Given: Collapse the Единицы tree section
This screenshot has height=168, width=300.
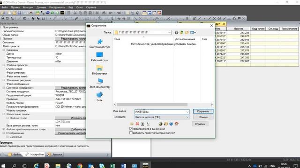Looking at the screenshot, I should point(4,50).
